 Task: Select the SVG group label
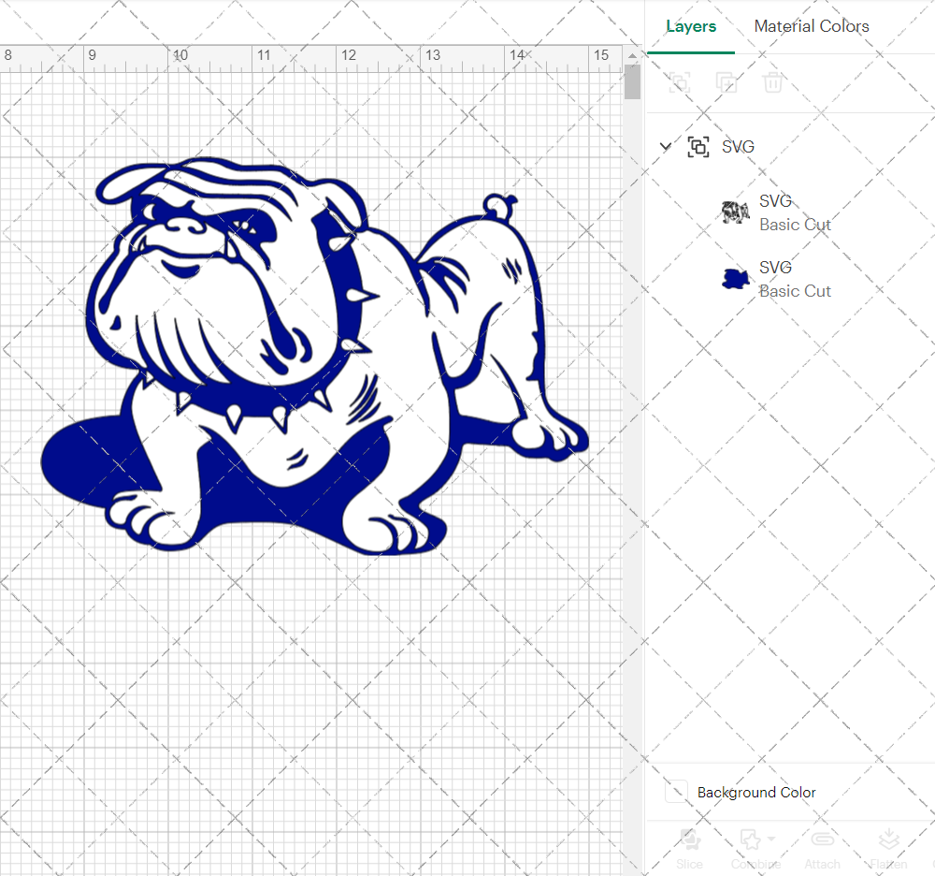738,147
